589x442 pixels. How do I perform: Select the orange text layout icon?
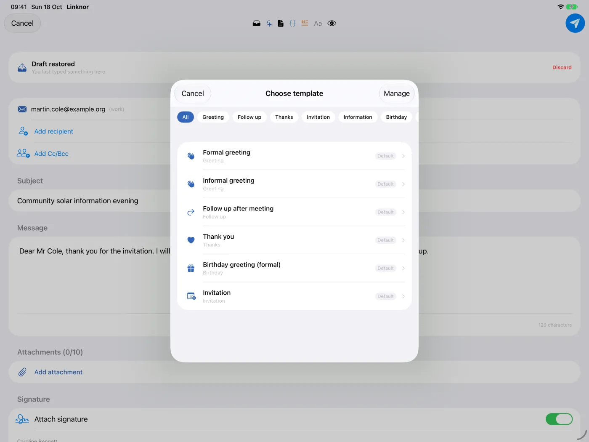305,24
